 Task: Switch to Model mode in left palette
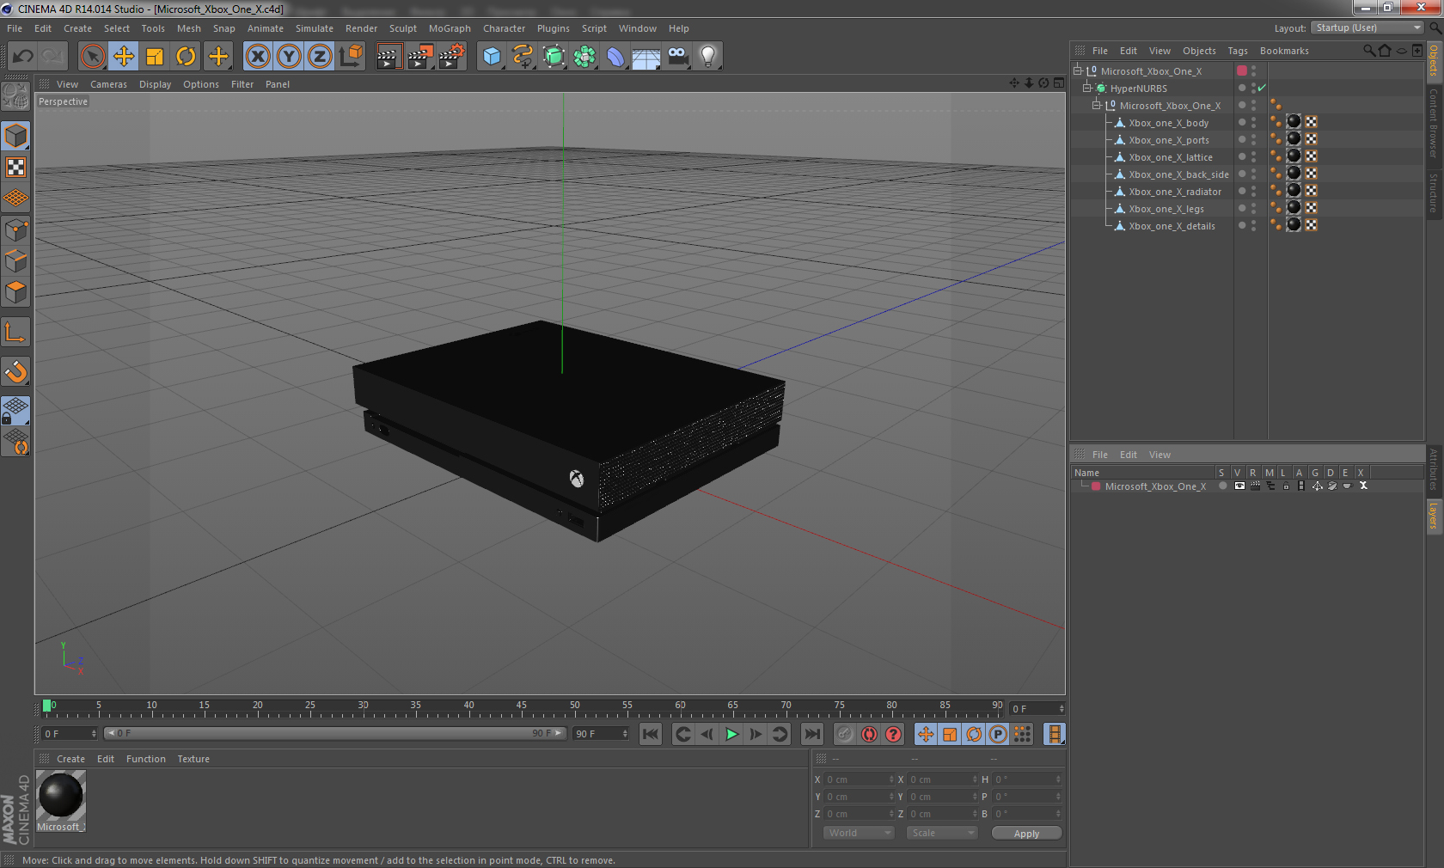pos(15,137)
